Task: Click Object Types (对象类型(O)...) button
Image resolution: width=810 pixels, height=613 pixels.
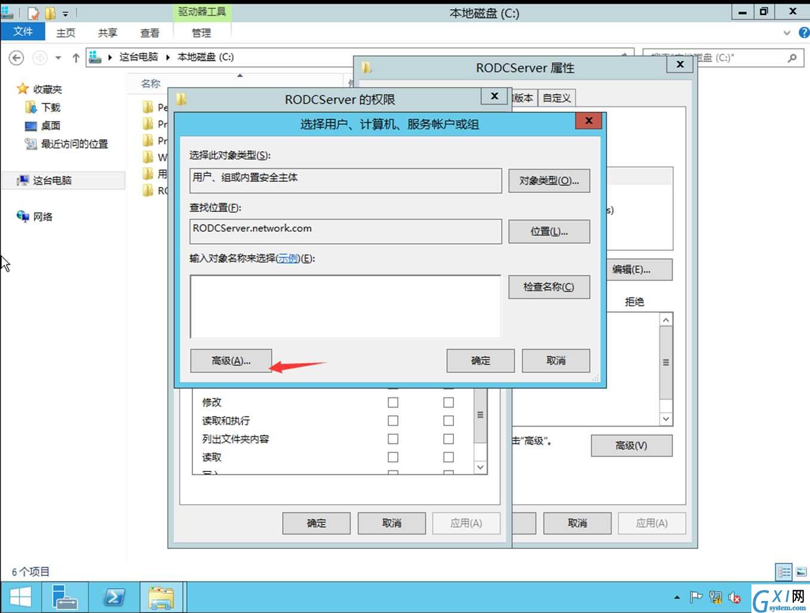Action: point(549,180)
